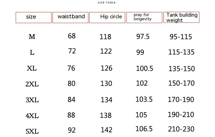Select the 3XL size row label
215x137 pixels.
(x=32, y=100)
